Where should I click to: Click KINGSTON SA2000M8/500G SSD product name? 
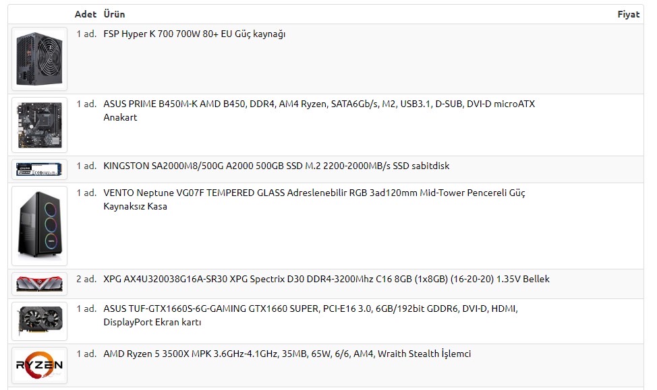[x=276, y=166]
